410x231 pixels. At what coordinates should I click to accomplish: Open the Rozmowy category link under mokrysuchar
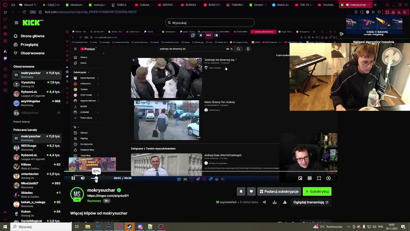pyautogui.click(x=94, y=201)
